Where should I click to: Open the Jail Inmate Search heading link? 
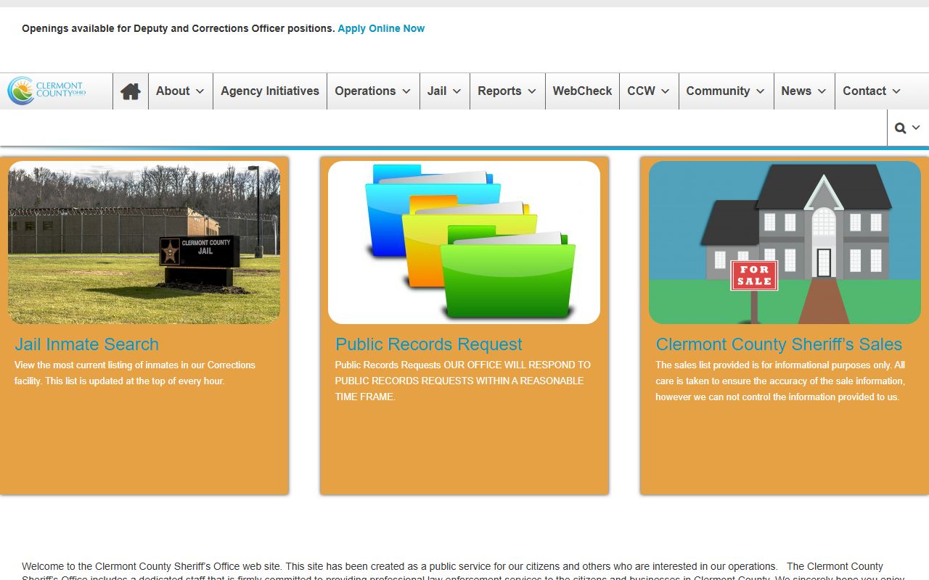86,344
